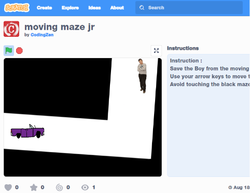Love the project with heart icon
250x193 pixels.
pos(8,187)
